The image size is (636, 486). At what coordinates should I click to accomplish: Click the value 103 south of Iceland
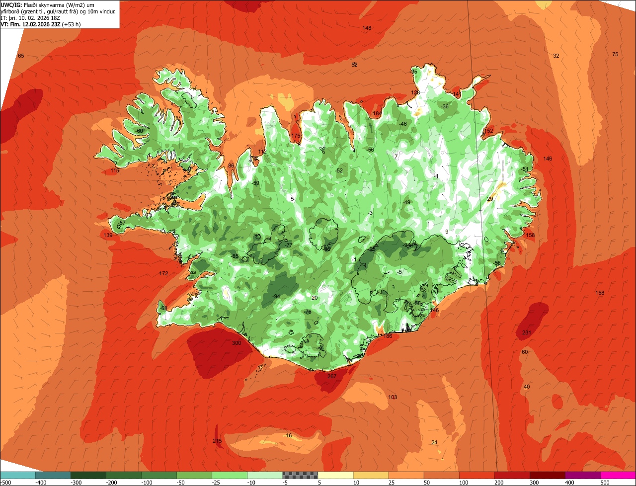(x=393, y=397)
